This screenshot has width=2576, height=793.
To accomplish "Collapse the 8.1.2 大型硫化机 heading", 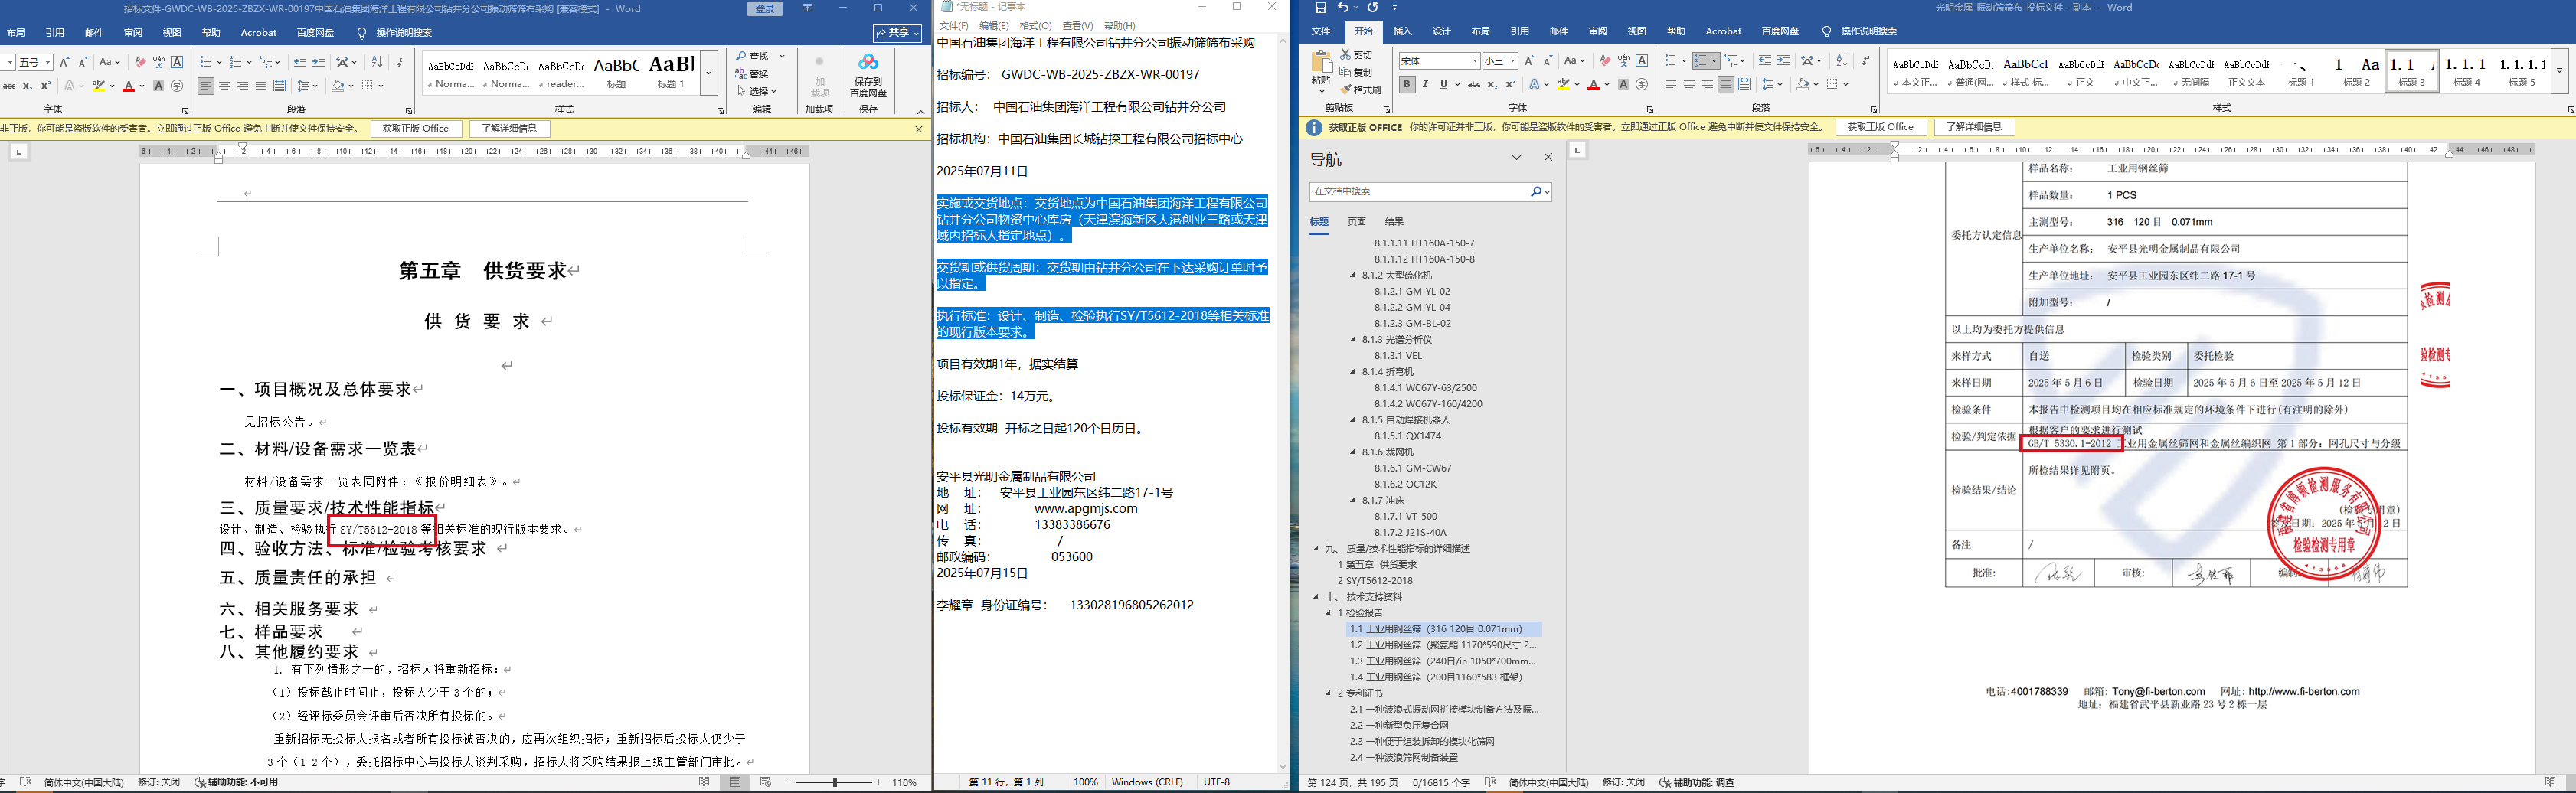I will [x=1353, y=275].
